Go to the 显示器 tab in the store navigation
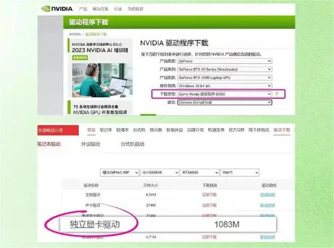Viewport: 334px width, 248px height. coord(156,130)
